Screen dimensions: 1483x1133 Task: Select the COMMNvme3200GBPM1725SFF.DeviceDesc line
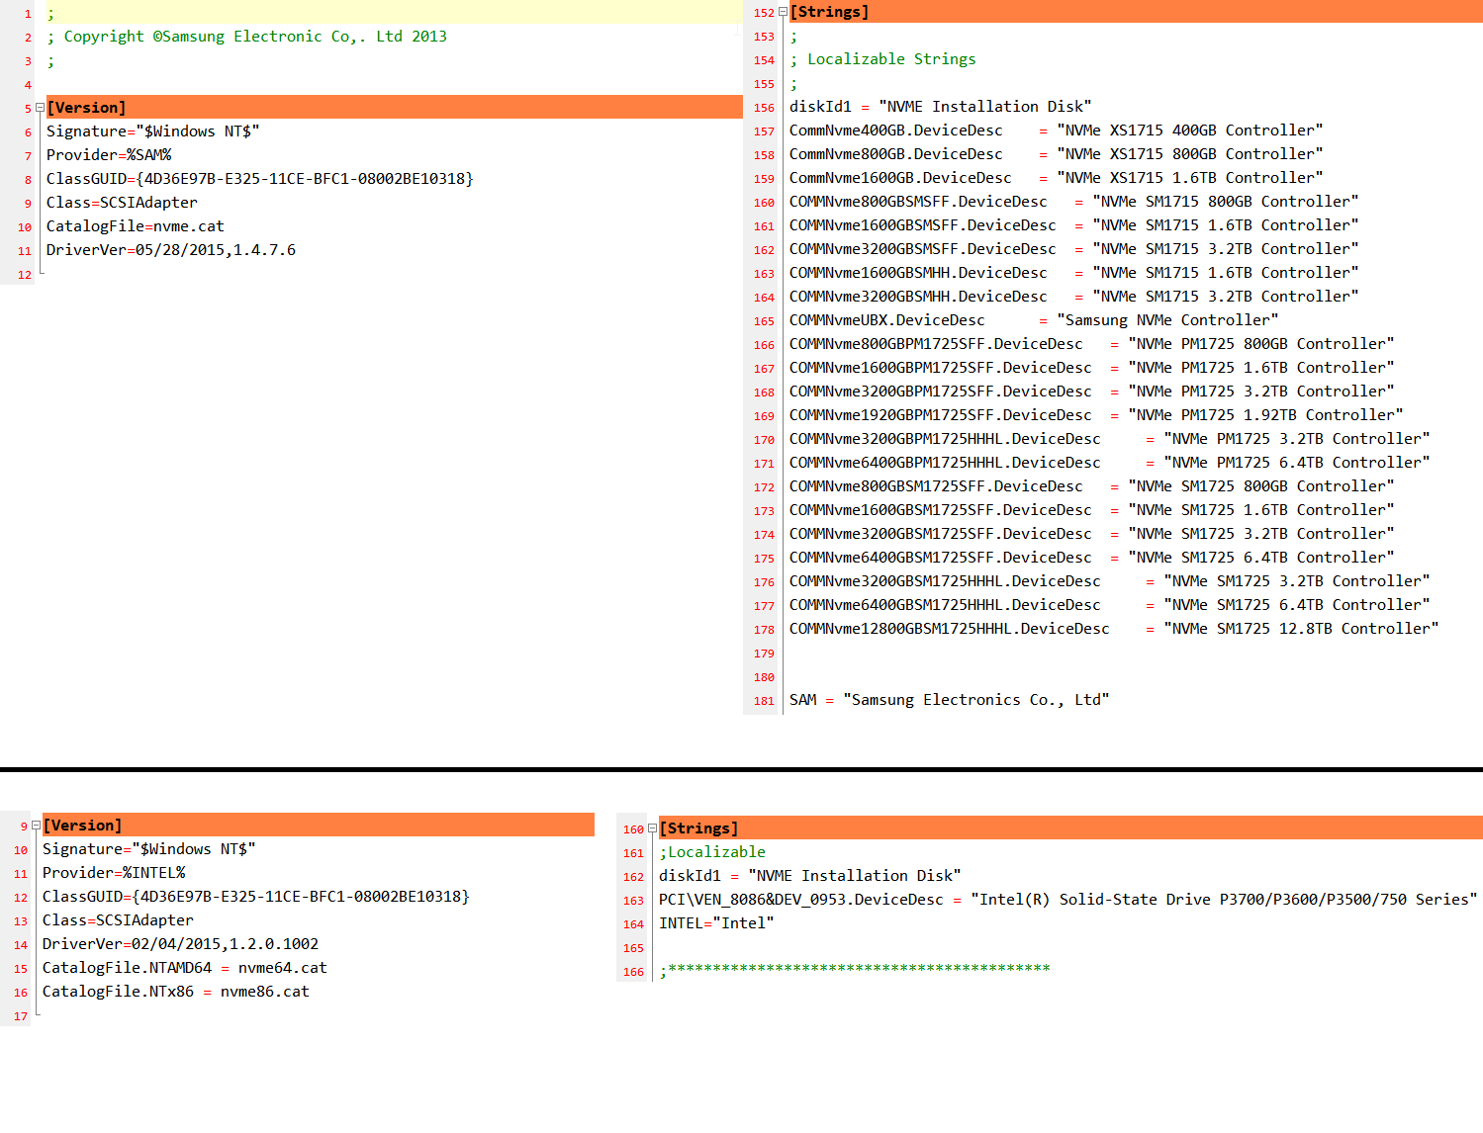(1092, 392)
